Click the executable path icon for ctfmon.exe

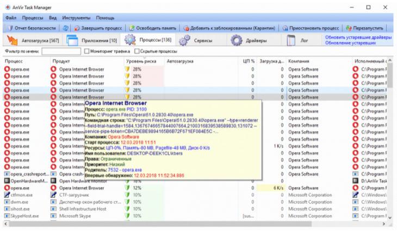(356, 195)
